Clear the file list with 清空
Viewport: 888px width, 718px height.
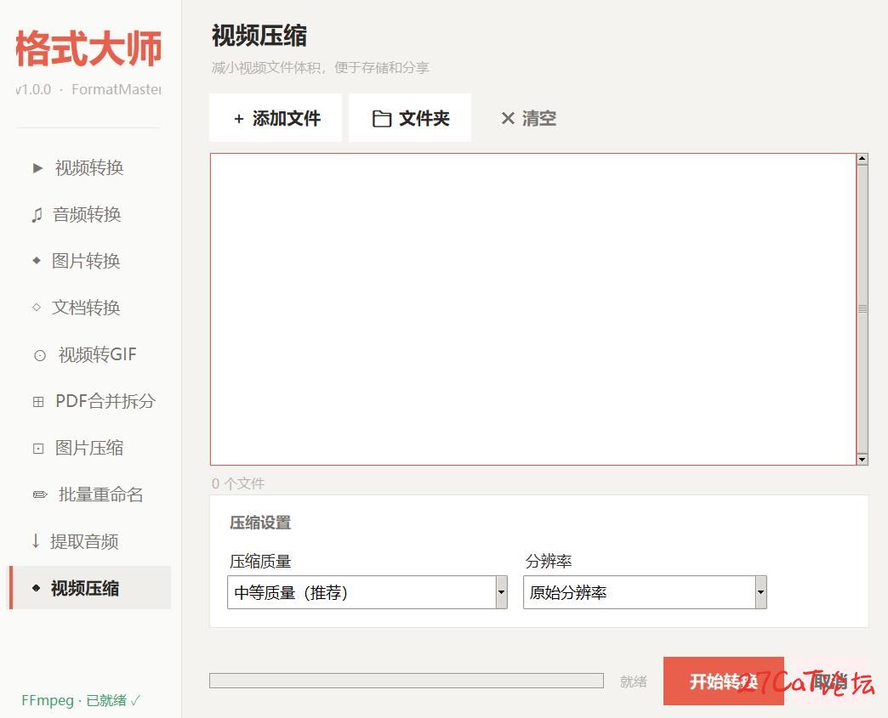click(x=528, y=118)
